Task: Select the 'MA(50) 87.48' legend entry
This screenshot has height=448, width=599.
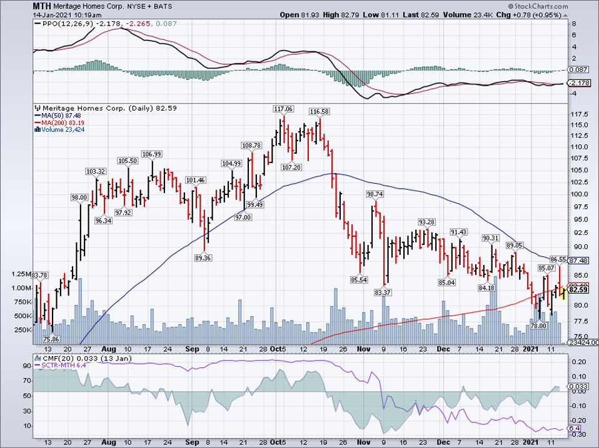Action: click(58, 116)
